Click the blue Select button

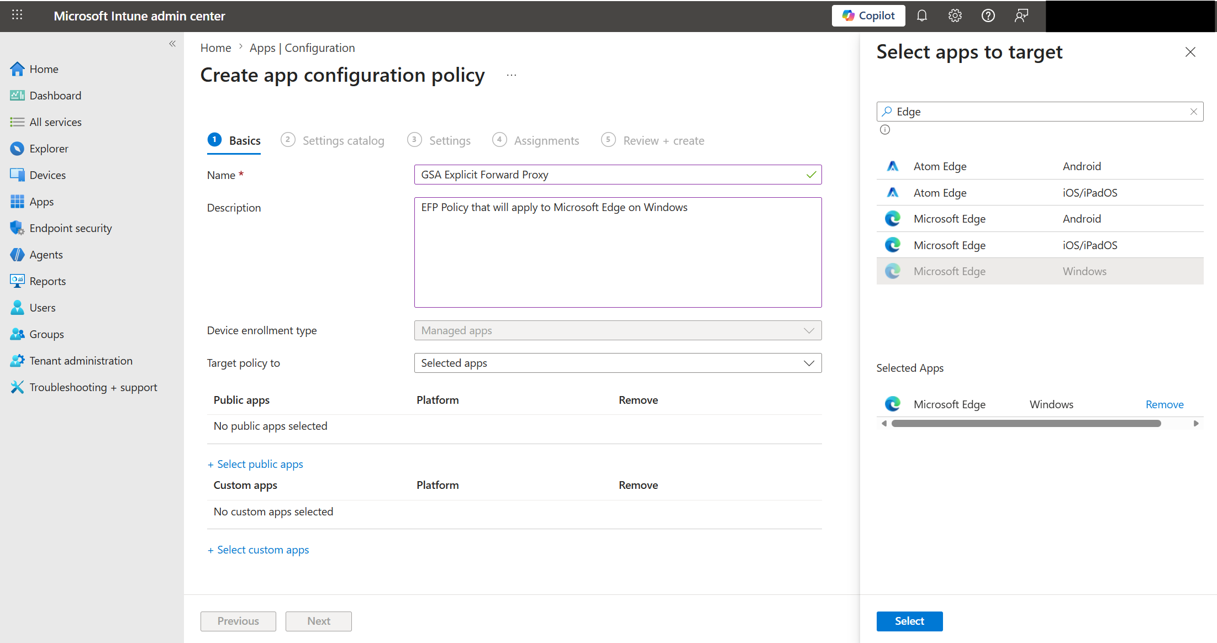(x=909, y=621)
